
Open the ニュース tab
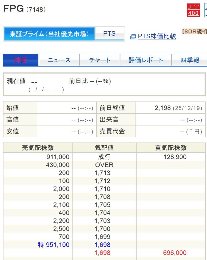tap(59, 60)
